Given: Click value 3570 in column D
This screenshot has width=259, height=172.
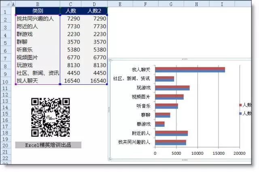Looking at the screenshot, I should 94,42.
